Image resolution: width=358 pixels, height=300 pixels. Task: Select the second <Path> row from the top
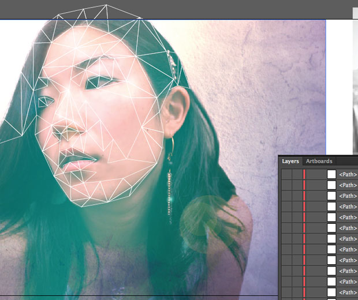tap(320, 185)
